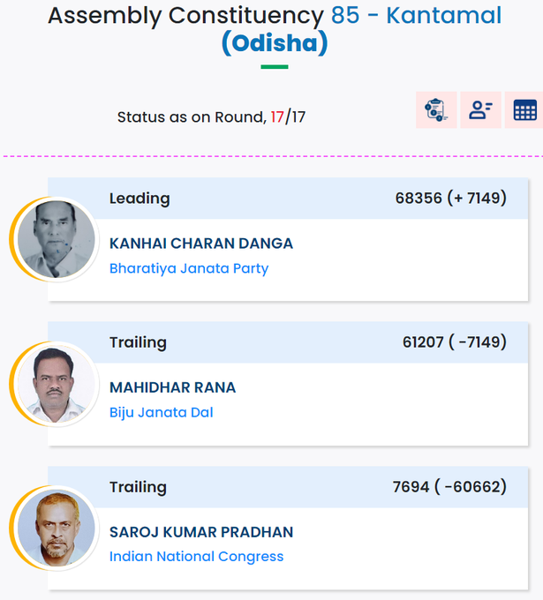This screenshot has width=543, height=600.
Task: Follow the Bharatiya Janata Party link
Action: (189, 268)
